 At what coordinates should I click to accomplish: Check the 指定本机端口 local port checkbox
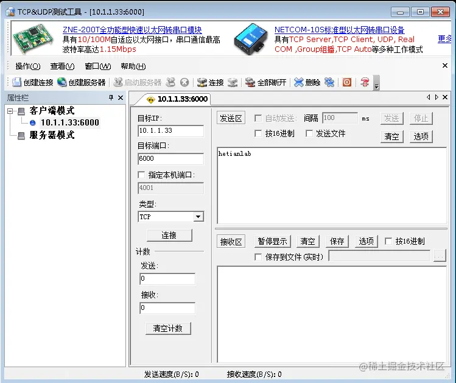pyautogui.click(x=141, y=175)
